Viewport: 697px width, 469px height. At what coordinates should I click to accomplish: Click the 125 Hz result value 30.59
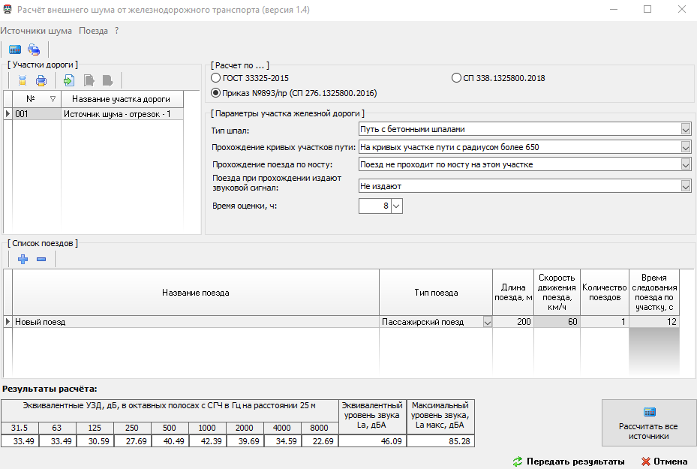(x=95, y=441)
